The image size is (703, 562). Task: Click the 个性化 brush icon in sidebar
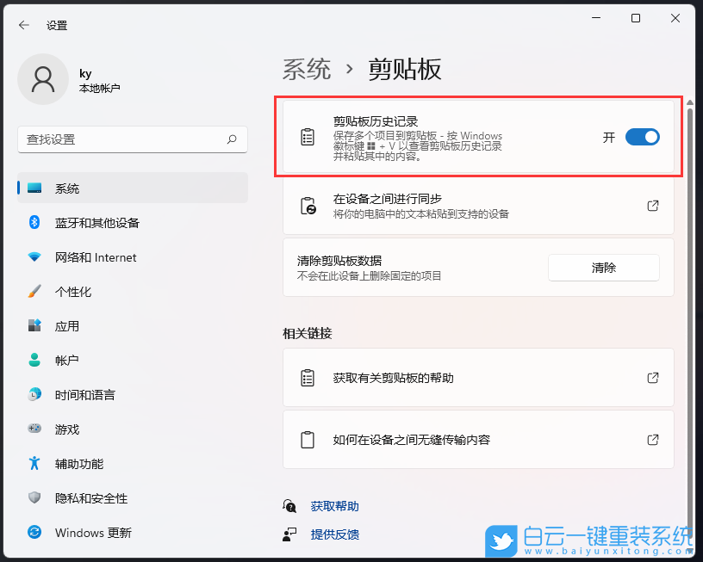coord(34,292)
